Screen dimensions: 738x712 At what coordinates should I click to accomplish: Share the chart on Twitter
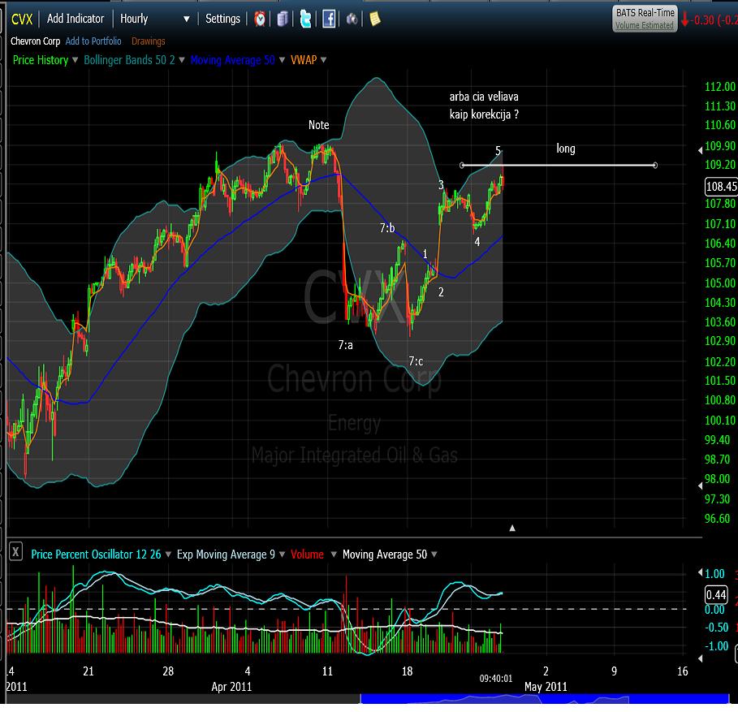[306, 19]
